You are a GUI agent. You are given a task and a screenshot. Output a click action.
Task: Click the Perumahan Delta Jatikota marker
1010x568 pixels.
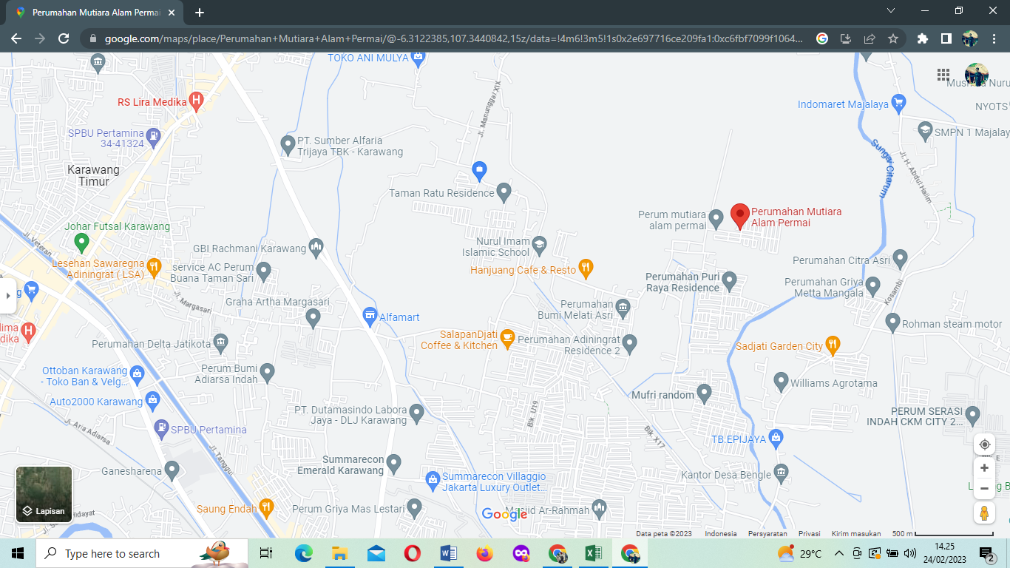[x=220, y=342]
